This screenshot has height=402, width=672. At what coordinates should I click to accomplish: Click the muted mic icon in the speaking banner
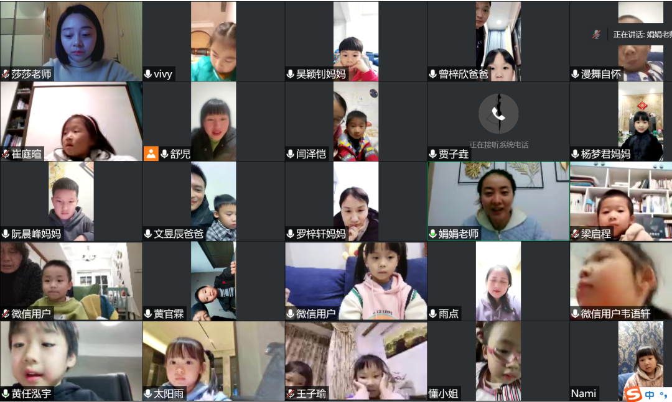pos(596,34)
